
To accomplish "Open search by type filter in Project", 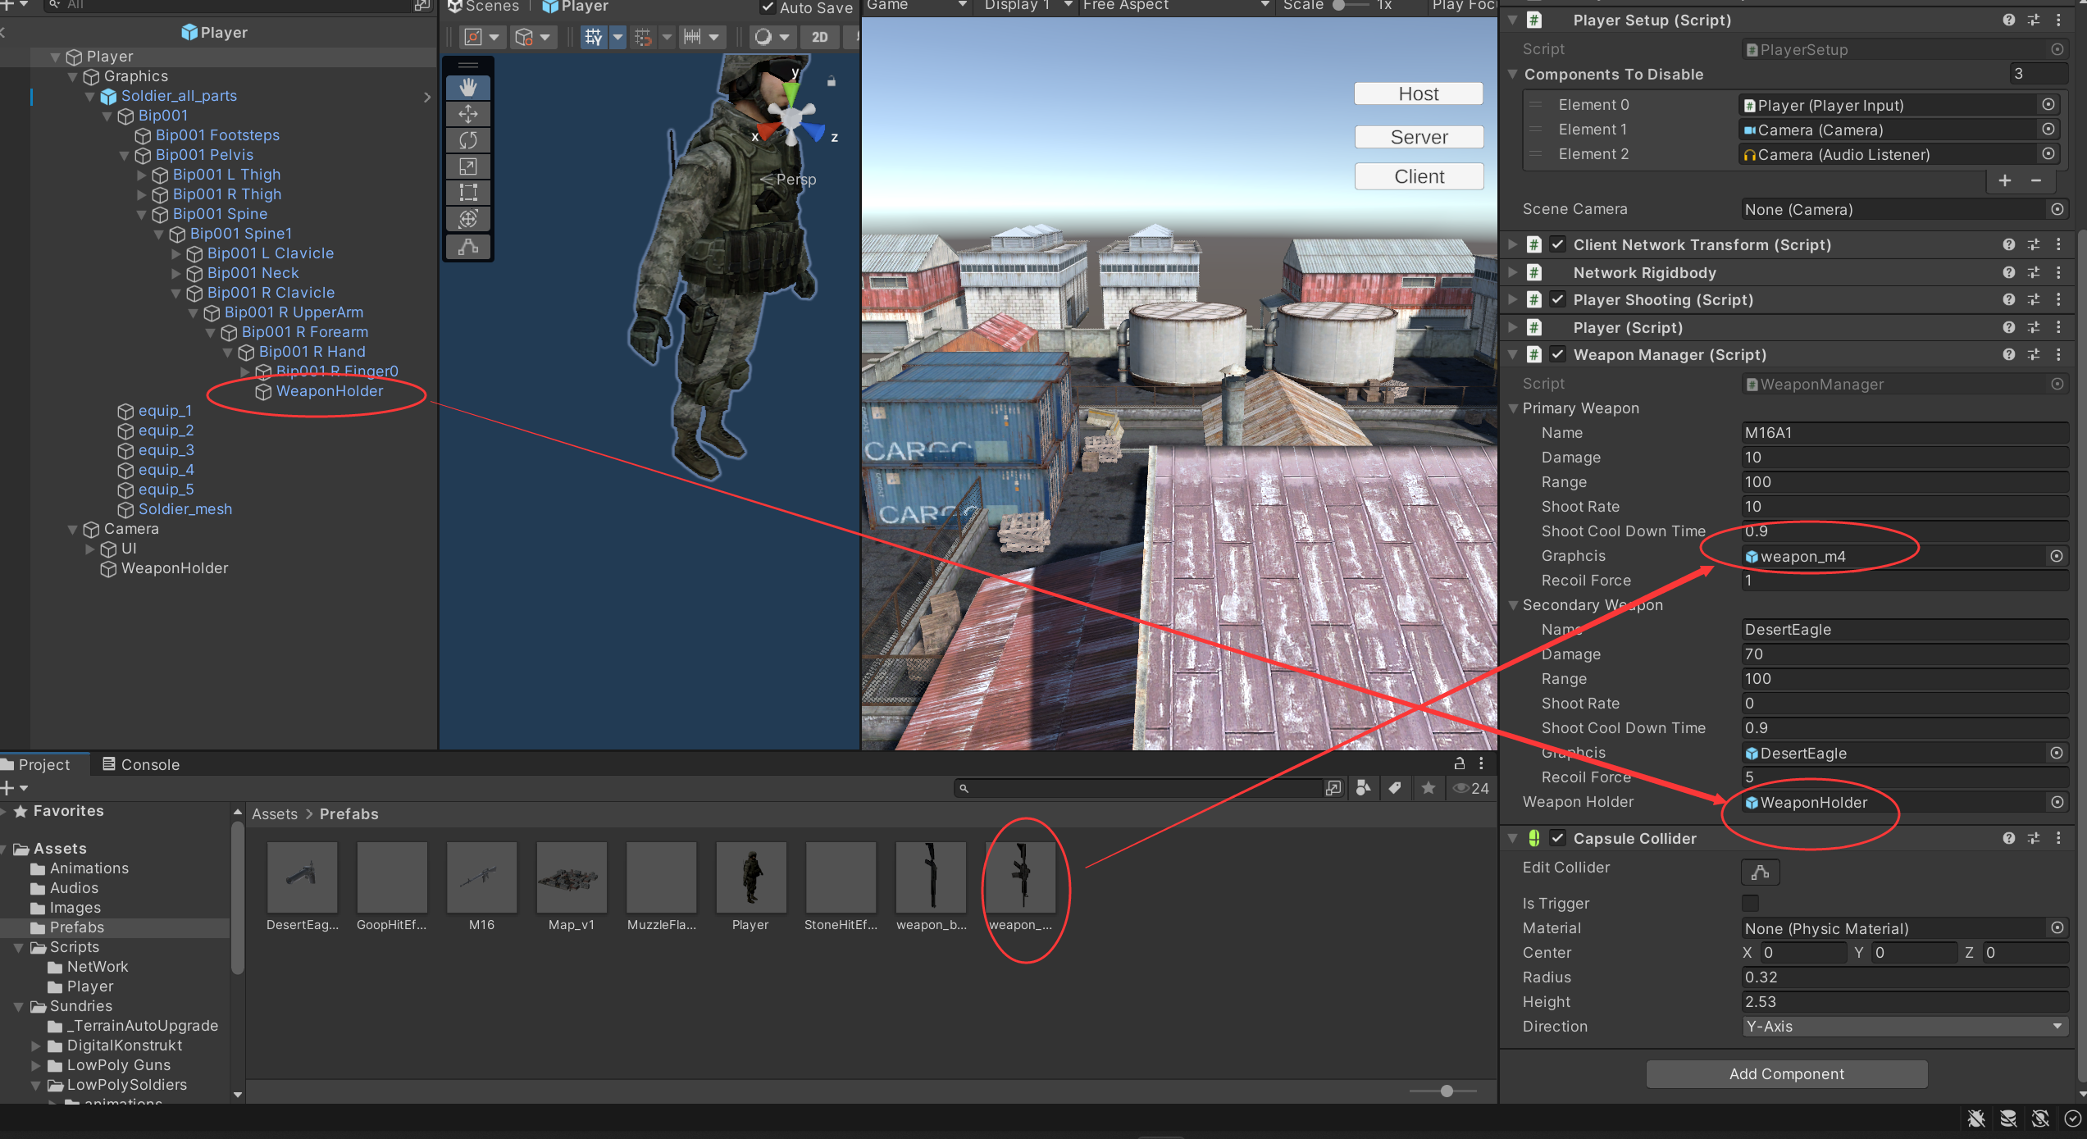I will (1363, 788).
